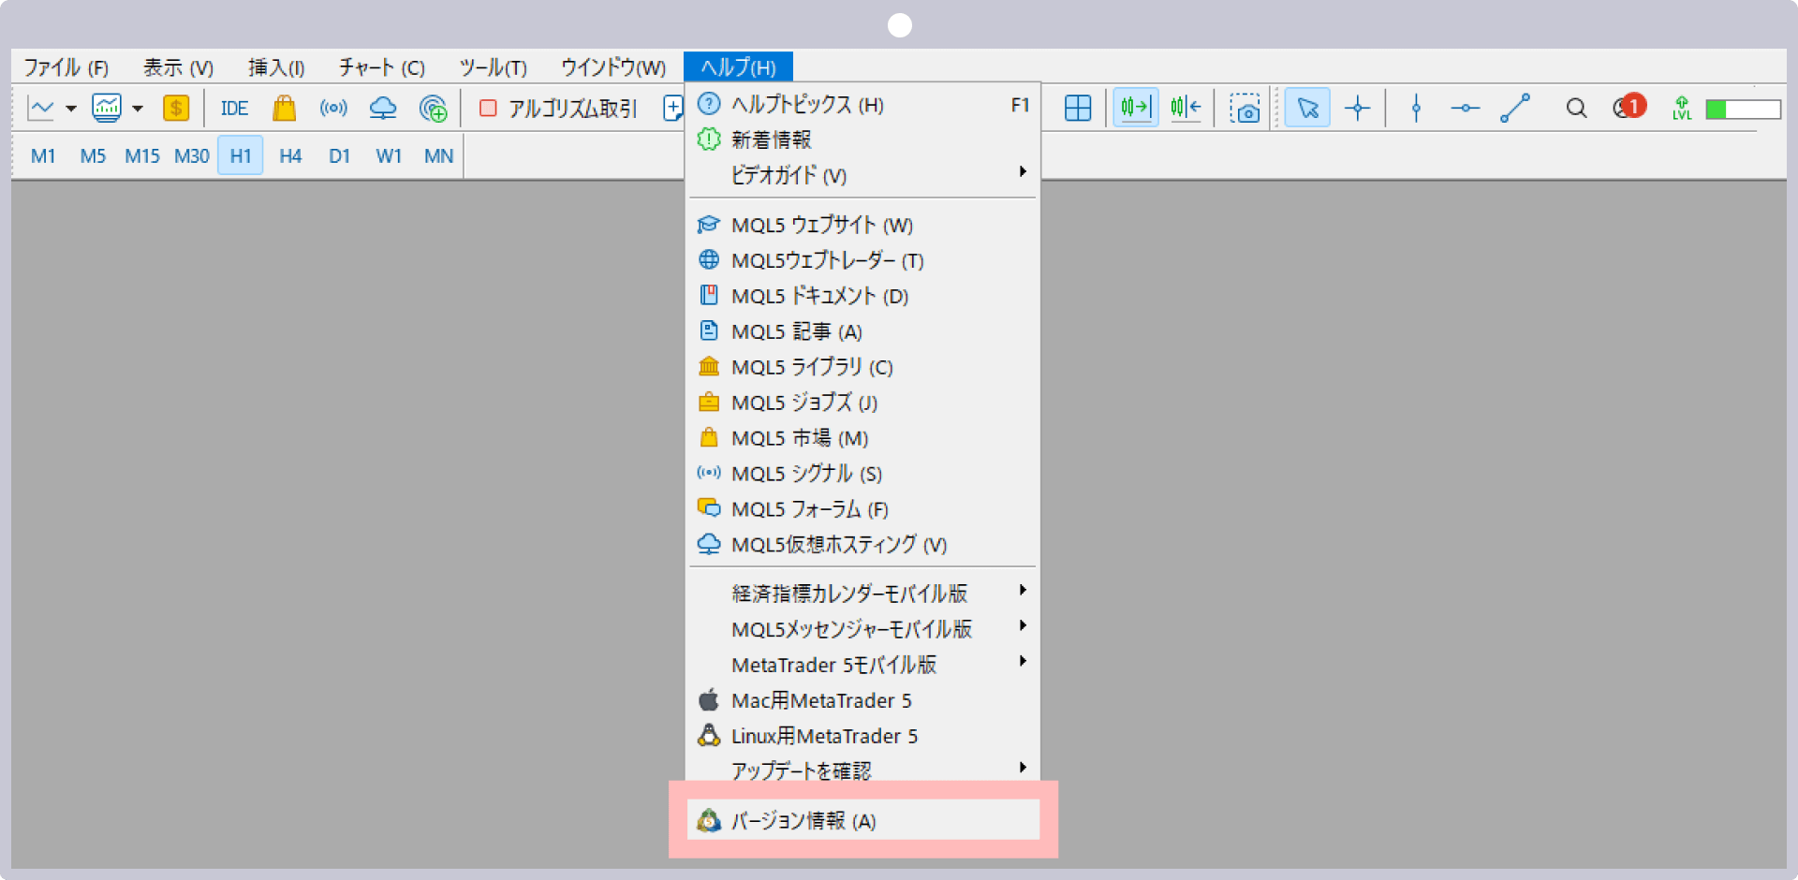
Task: Expand MetaTrader 5モバイル版 submenu
Action: (862, 665)
